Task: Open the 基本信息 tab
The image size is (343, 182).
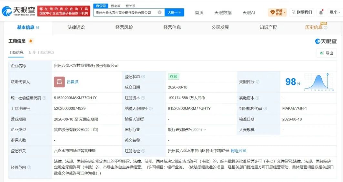Action: pyautogui.click(x=28, y=27)
